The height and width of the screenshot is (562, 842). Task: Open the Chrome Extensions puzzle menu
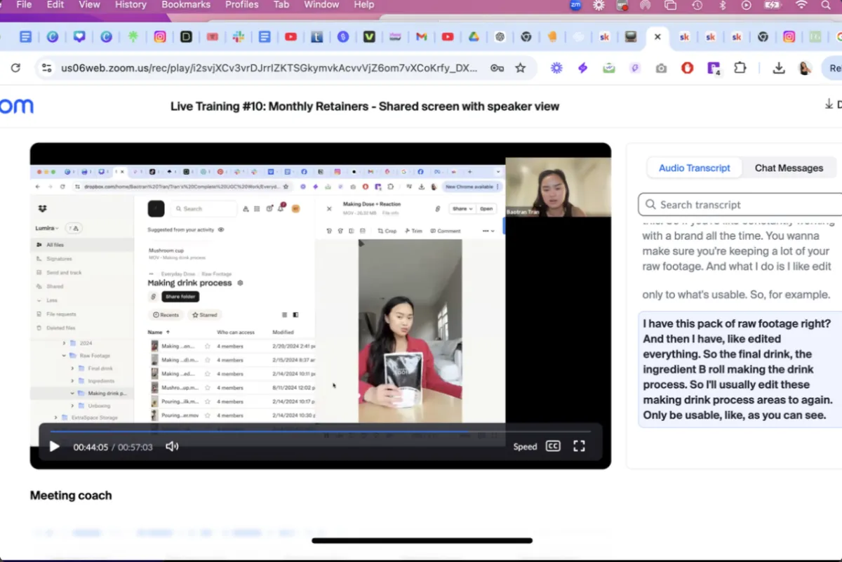pos(740,68)
